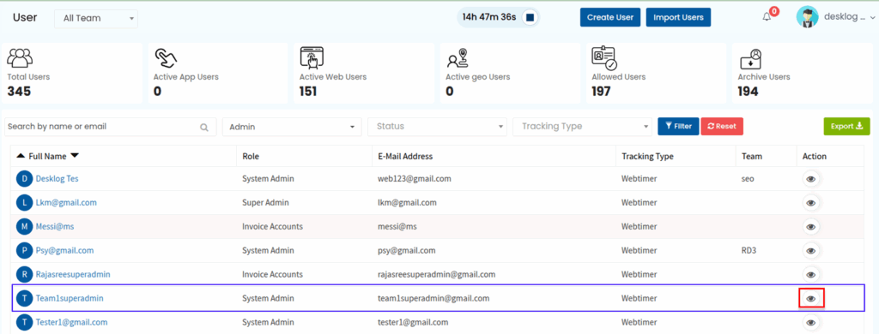View Lkm@gmail.com details eye icon
879x334 pixels.
tap(810, 202)
